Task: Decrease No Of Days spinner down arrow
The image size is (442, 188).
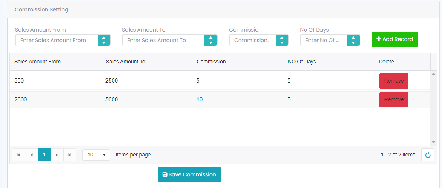Action: click(353, 43)
